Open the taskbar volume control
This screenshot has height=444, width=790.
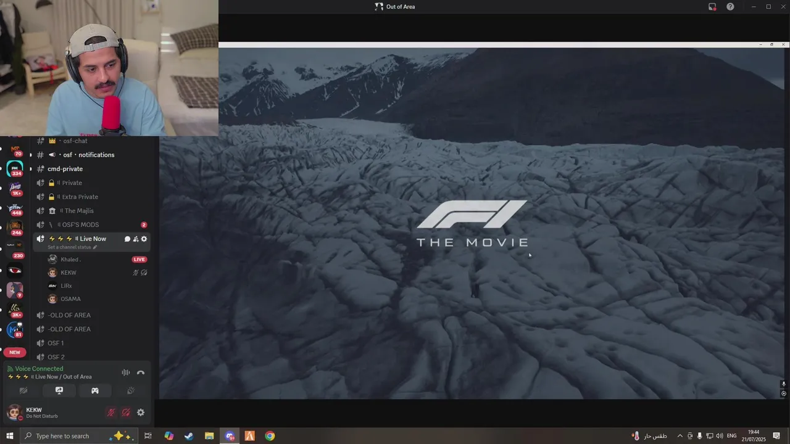[x=719, y=436]
